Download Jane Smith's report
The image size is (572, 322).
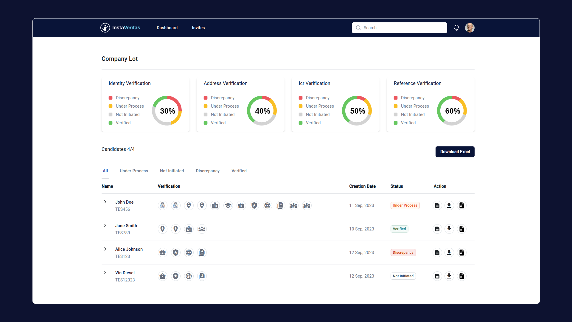[x=449, y=229]
